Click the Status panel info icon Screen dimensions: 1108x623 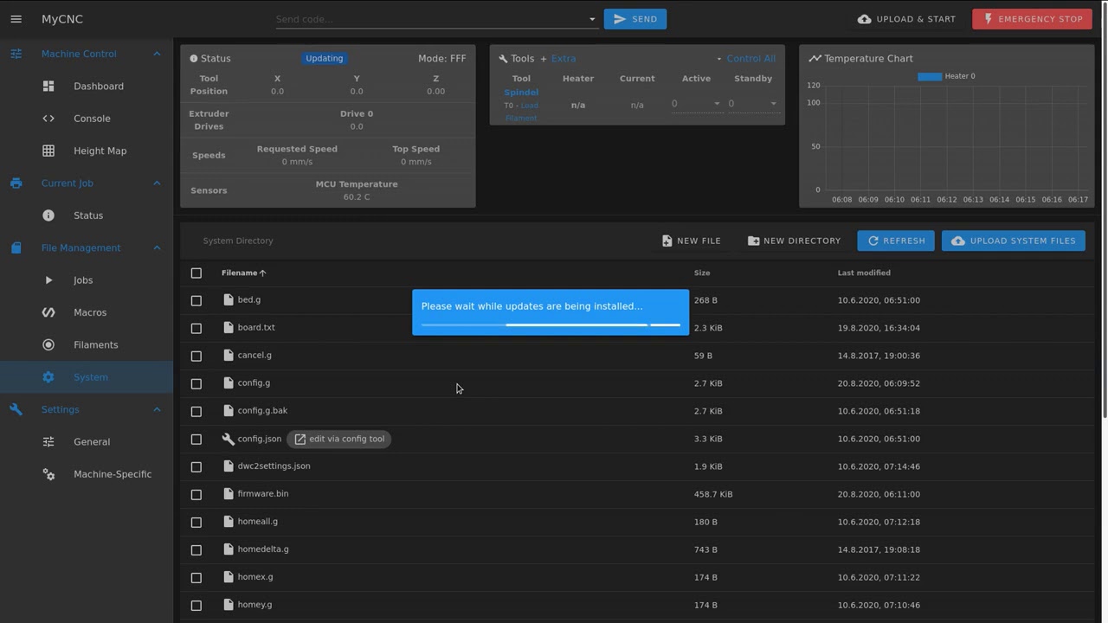[x=194, y=59]
